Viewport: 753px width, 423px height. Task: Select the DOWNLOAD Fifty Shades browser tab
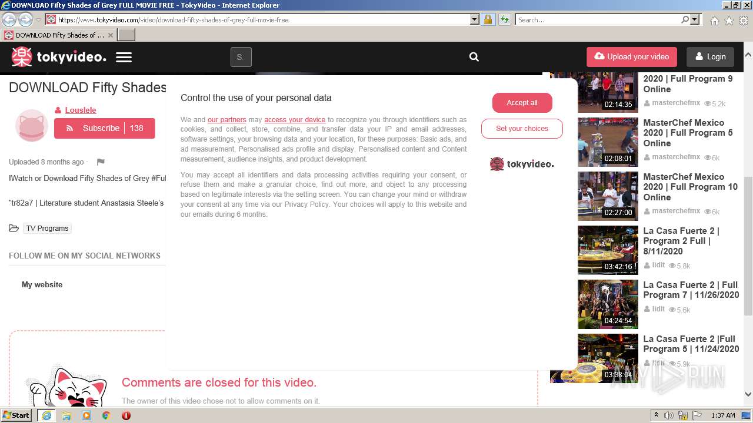[59, 35]
